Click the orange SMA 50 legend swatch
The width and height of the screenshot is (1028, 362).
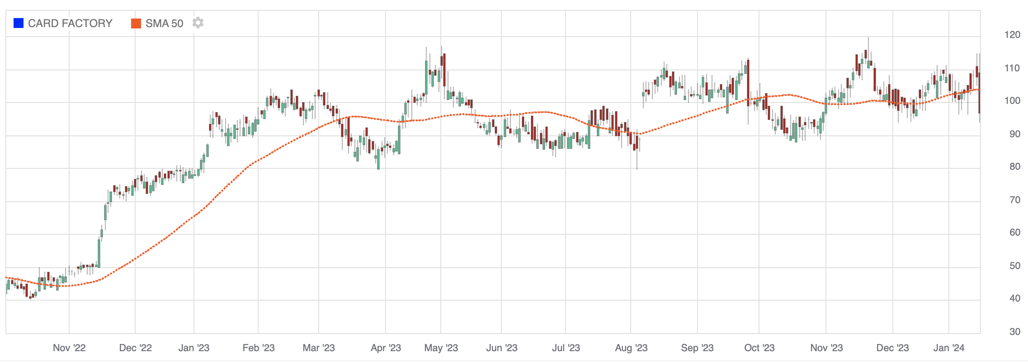click(136, 23)
